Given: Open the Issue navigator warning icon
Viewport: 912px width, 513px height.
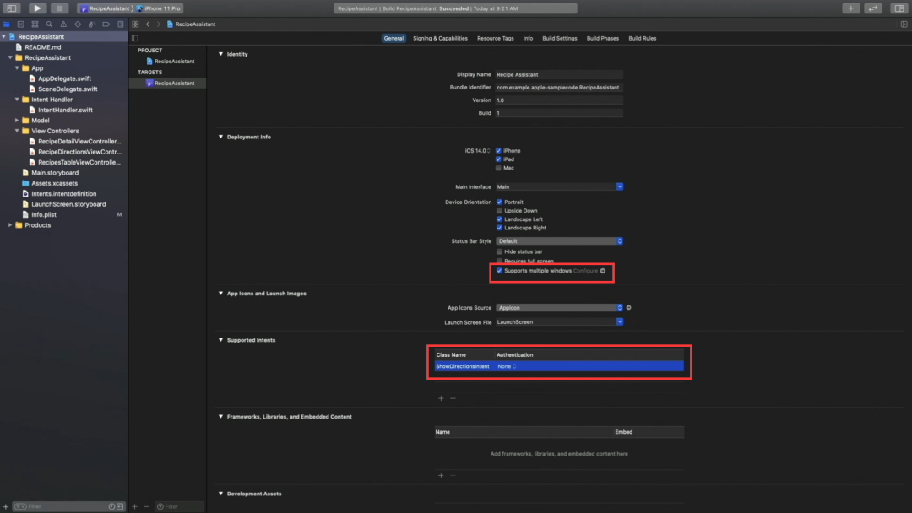Looking at the screenshot, I should point(63,24).
